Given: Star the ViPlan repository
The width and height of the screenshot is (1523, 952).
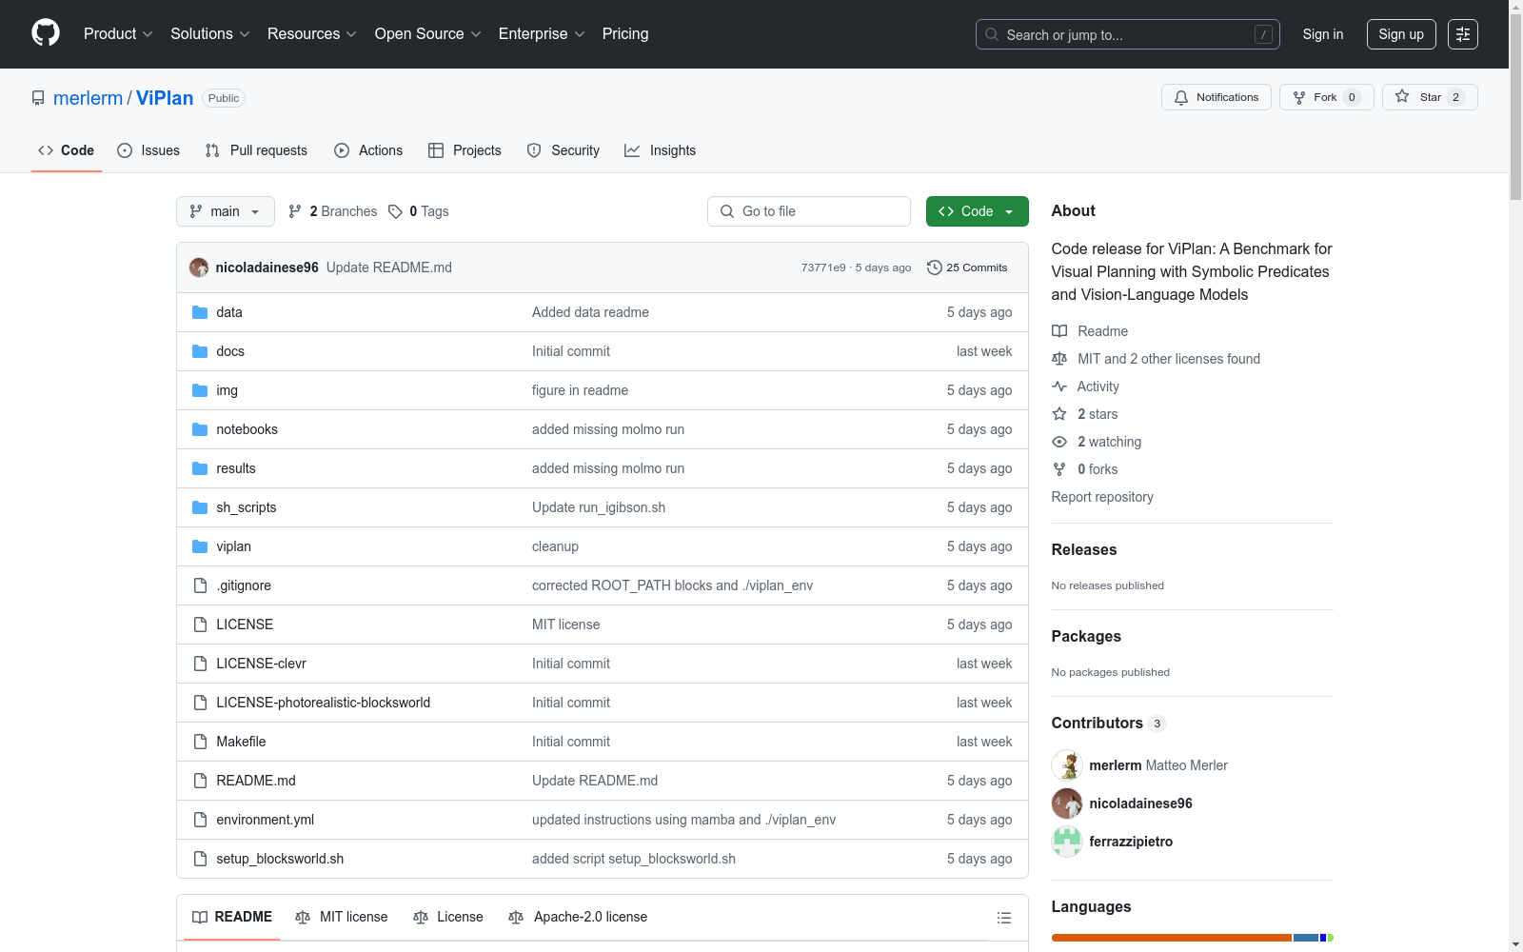Looking at the screenshot, I should 1430,97.
